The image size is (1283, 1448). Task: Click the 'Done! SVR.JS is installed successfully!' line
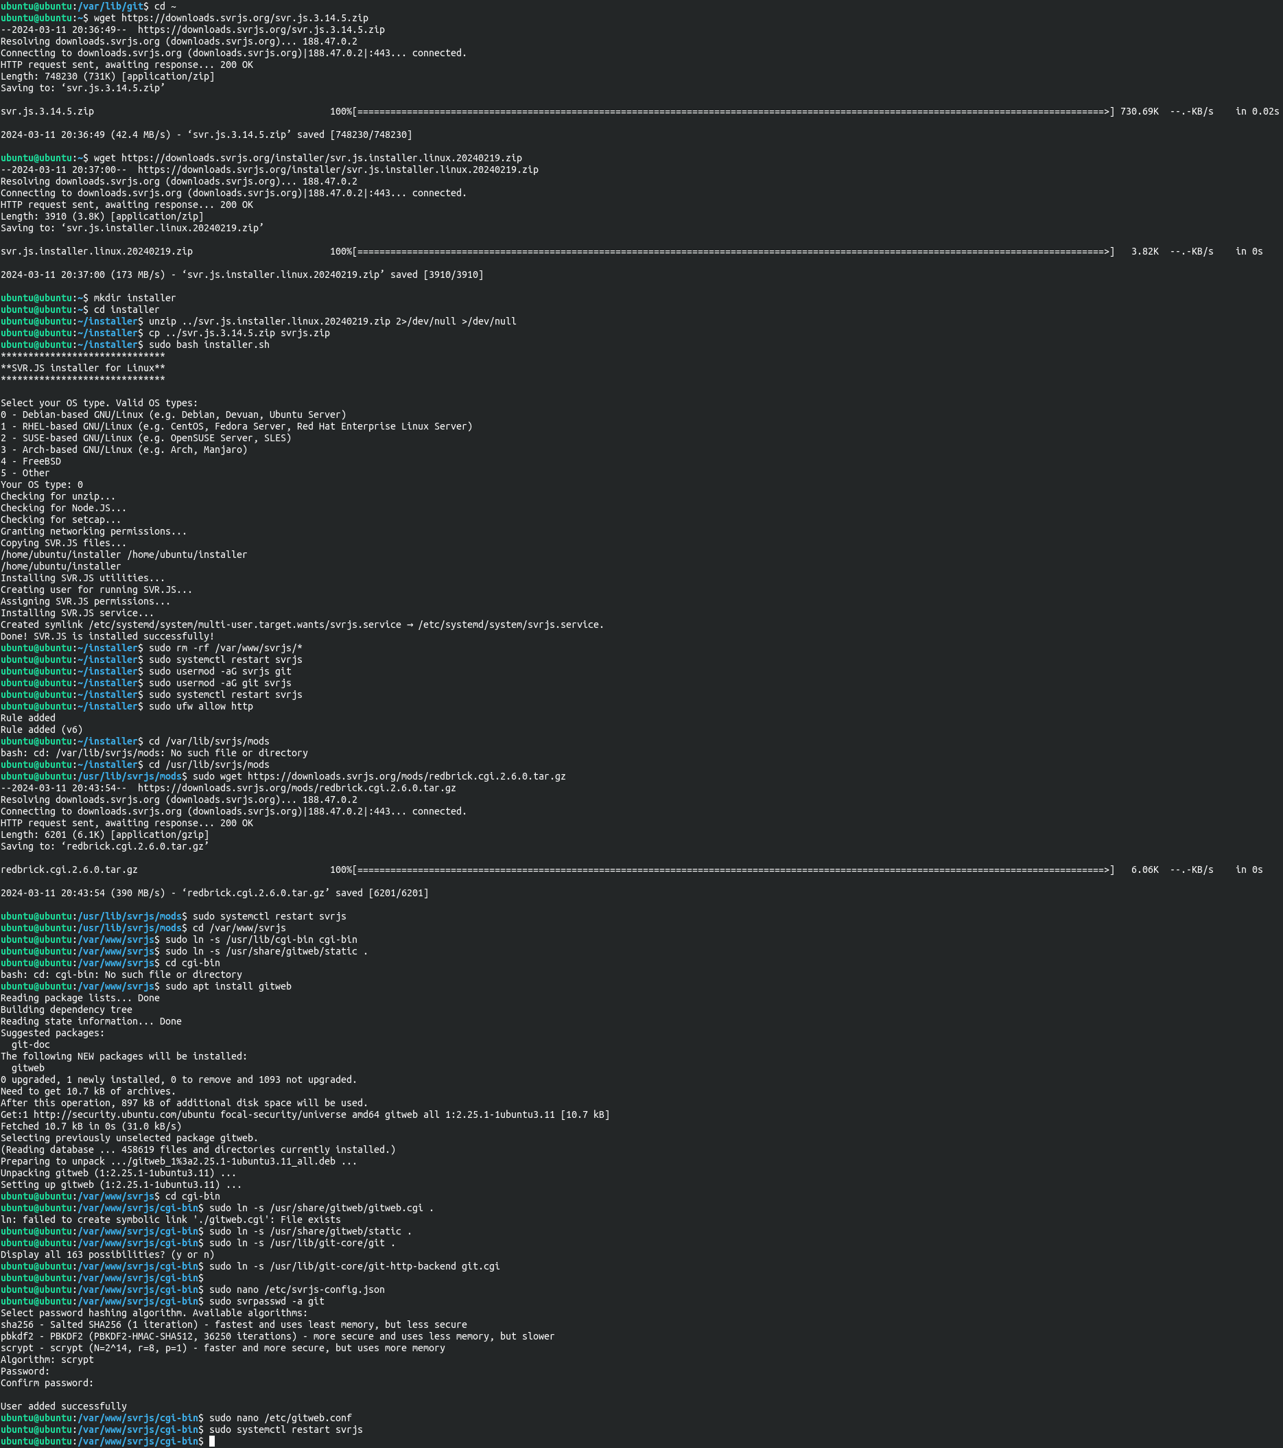tap(108, 636)
